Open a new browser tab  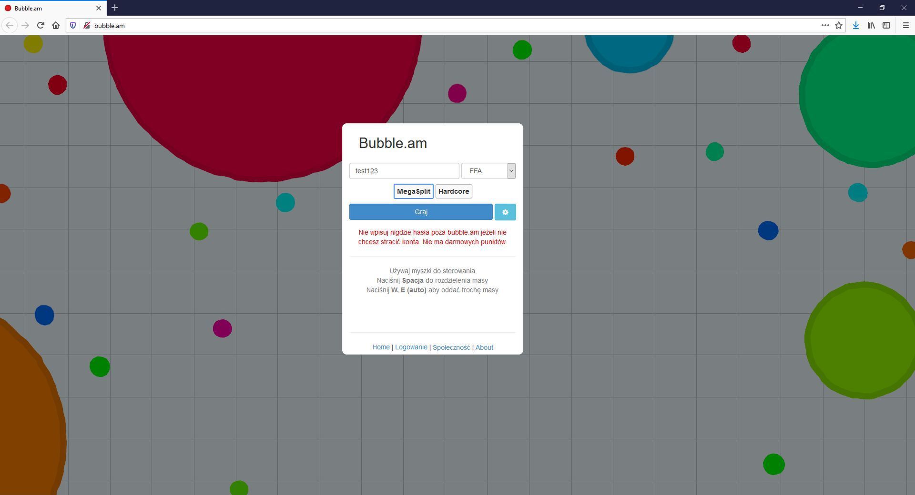[115, 8]
